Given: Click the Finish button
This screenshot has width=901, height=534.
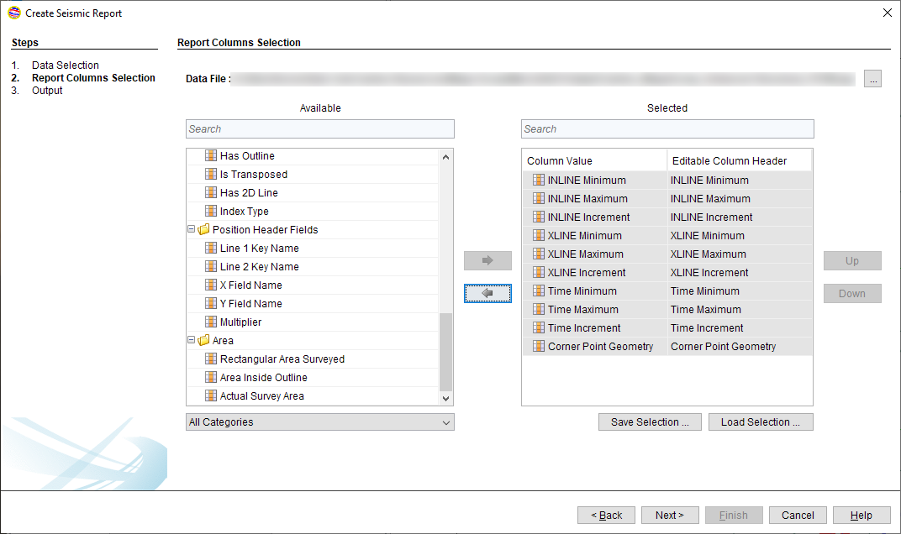Looking at the screenshot, I should pos(734,515).
